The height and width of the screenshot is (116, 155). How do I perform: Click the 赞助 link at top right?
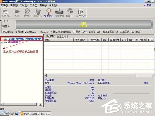pyautogui.click(x=149, y=5)
